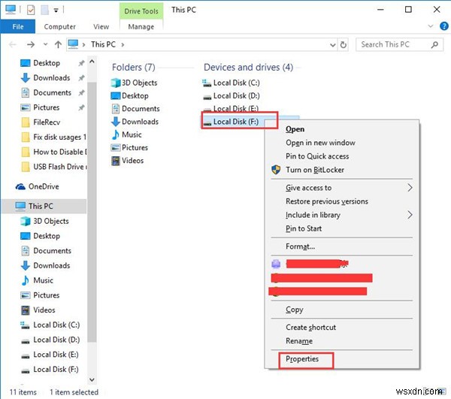Choose Properties from the context menu
This screenshot has height=399, width=451.
point(302,359)
